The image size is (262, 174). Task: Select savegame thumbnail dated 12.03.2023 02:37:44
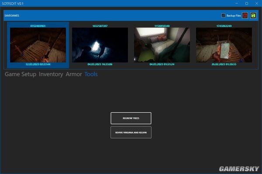(38, 45)
